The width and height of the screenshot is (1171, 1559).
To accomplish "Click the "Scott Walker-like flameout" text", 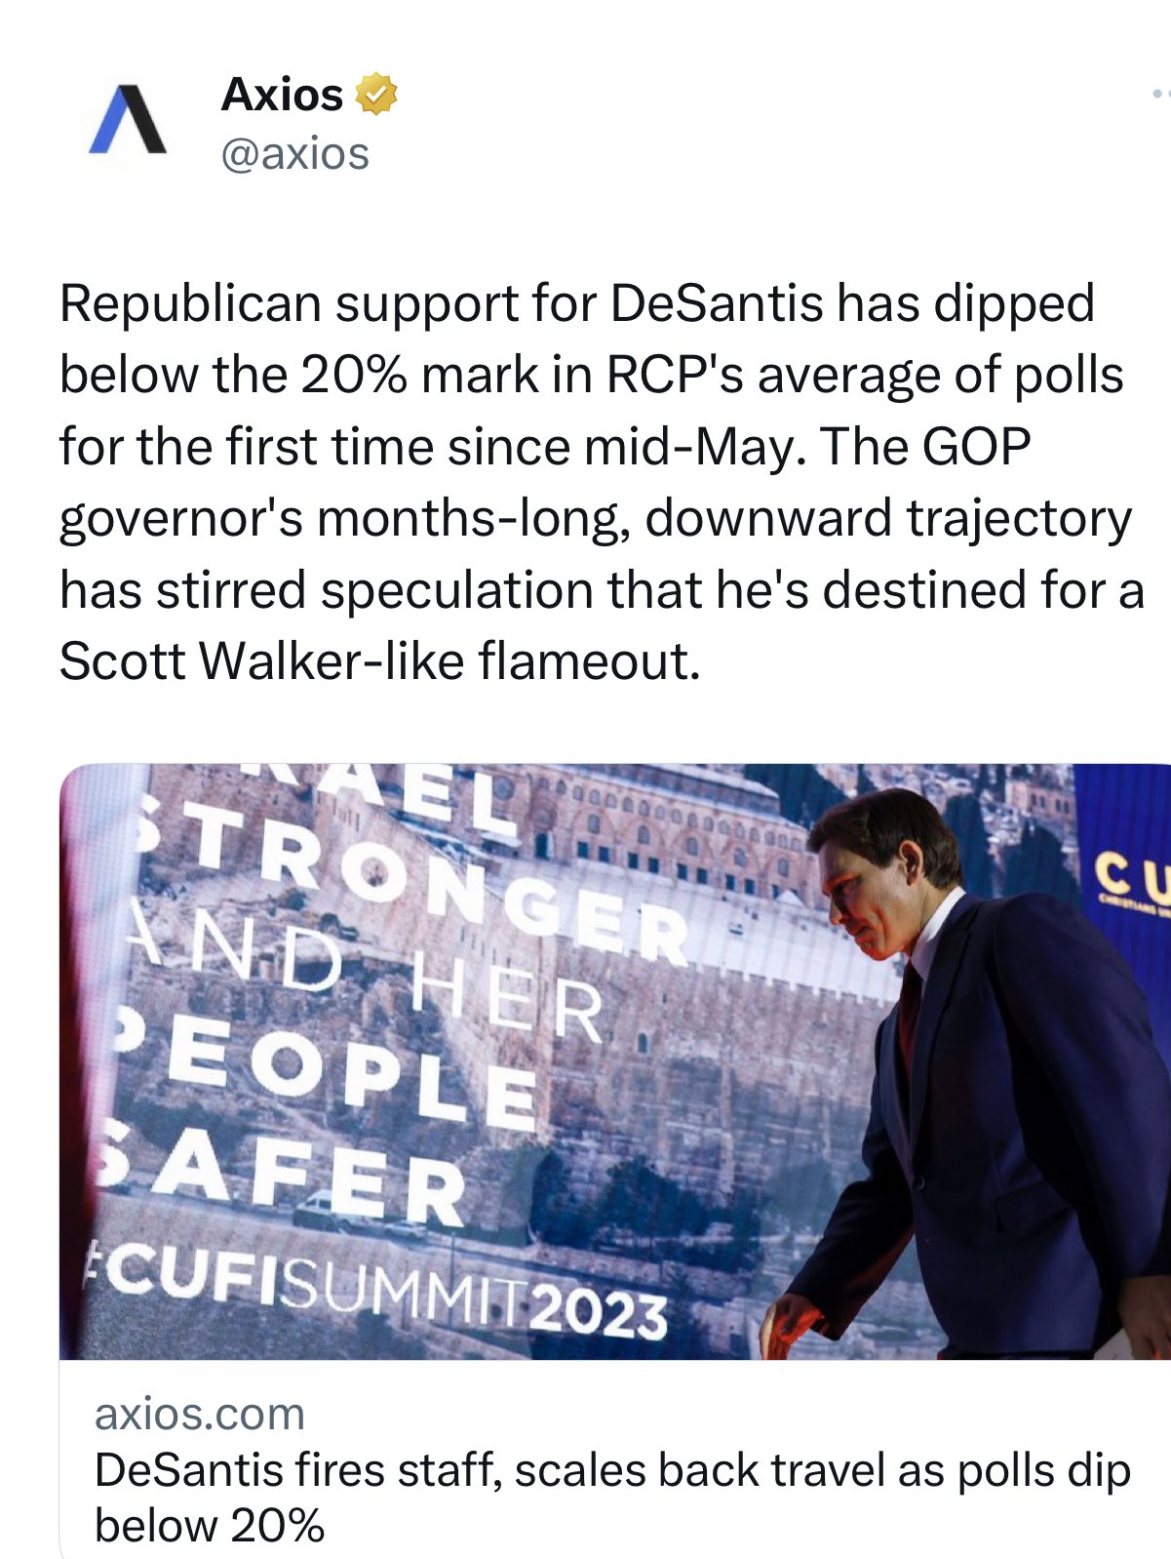I will click(x=380, y=661).
